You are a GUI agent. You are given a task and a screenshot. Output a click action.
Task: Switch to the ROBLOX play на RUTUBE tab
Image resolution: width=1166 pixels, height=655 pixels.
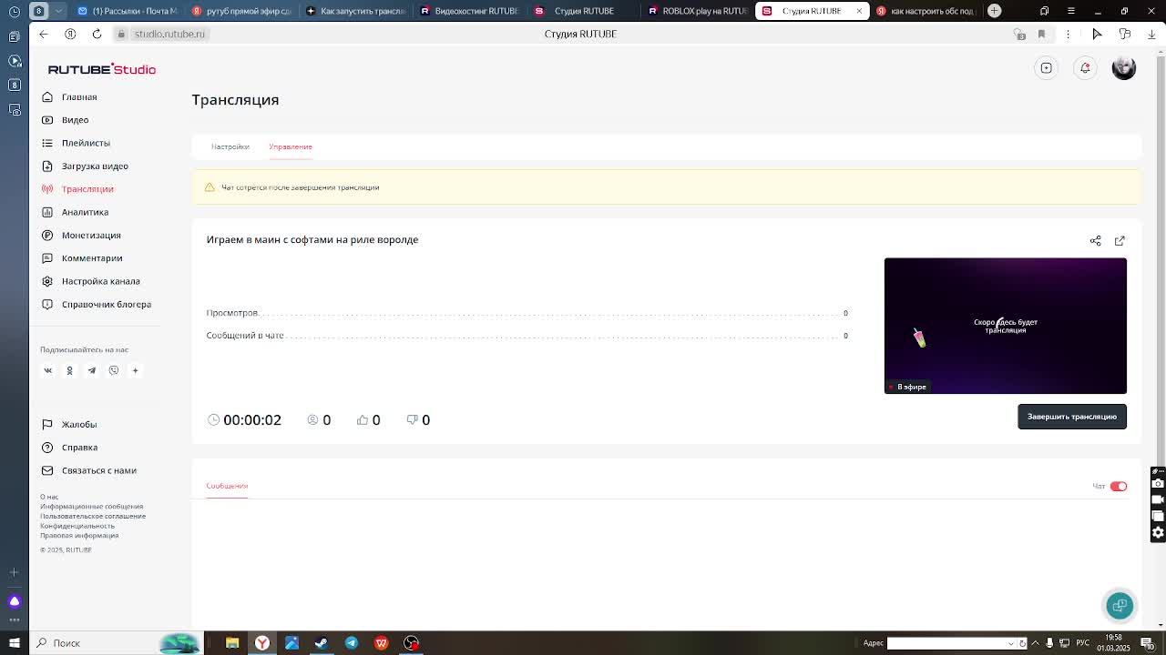click(x=698, y=11)
